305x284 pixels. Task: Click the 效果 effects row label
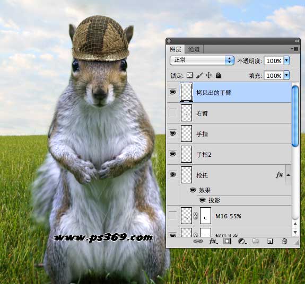click(x=205, y=190)
